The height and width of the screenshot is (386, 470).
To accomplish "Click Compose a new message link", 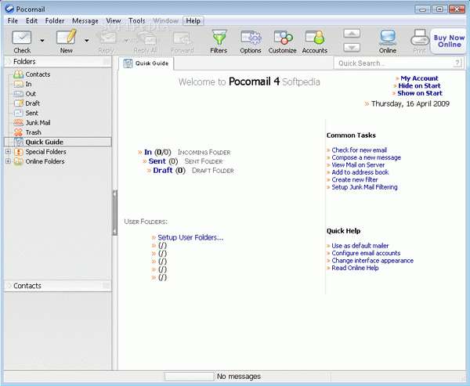I will (x=366, y=157).
